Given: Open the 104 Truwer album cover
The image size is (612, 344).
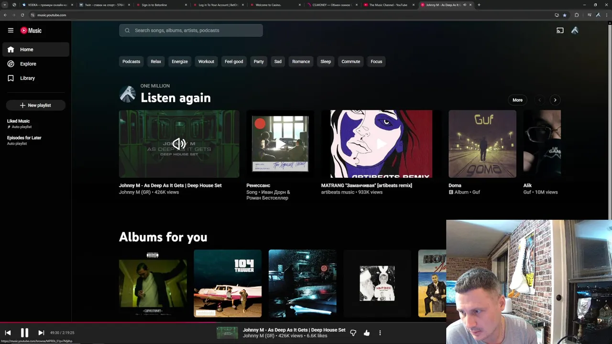Looking at the screenshot, I should click(x=228, y=283).
